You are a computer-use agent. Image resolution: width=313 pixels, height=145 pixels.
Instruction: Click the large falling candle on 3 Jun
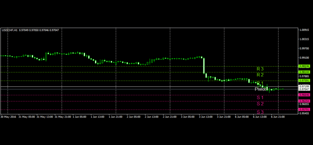pos(204,66)
